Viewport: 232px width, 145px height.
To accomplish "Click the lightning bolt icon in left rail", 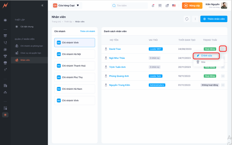I will (5, 69).
